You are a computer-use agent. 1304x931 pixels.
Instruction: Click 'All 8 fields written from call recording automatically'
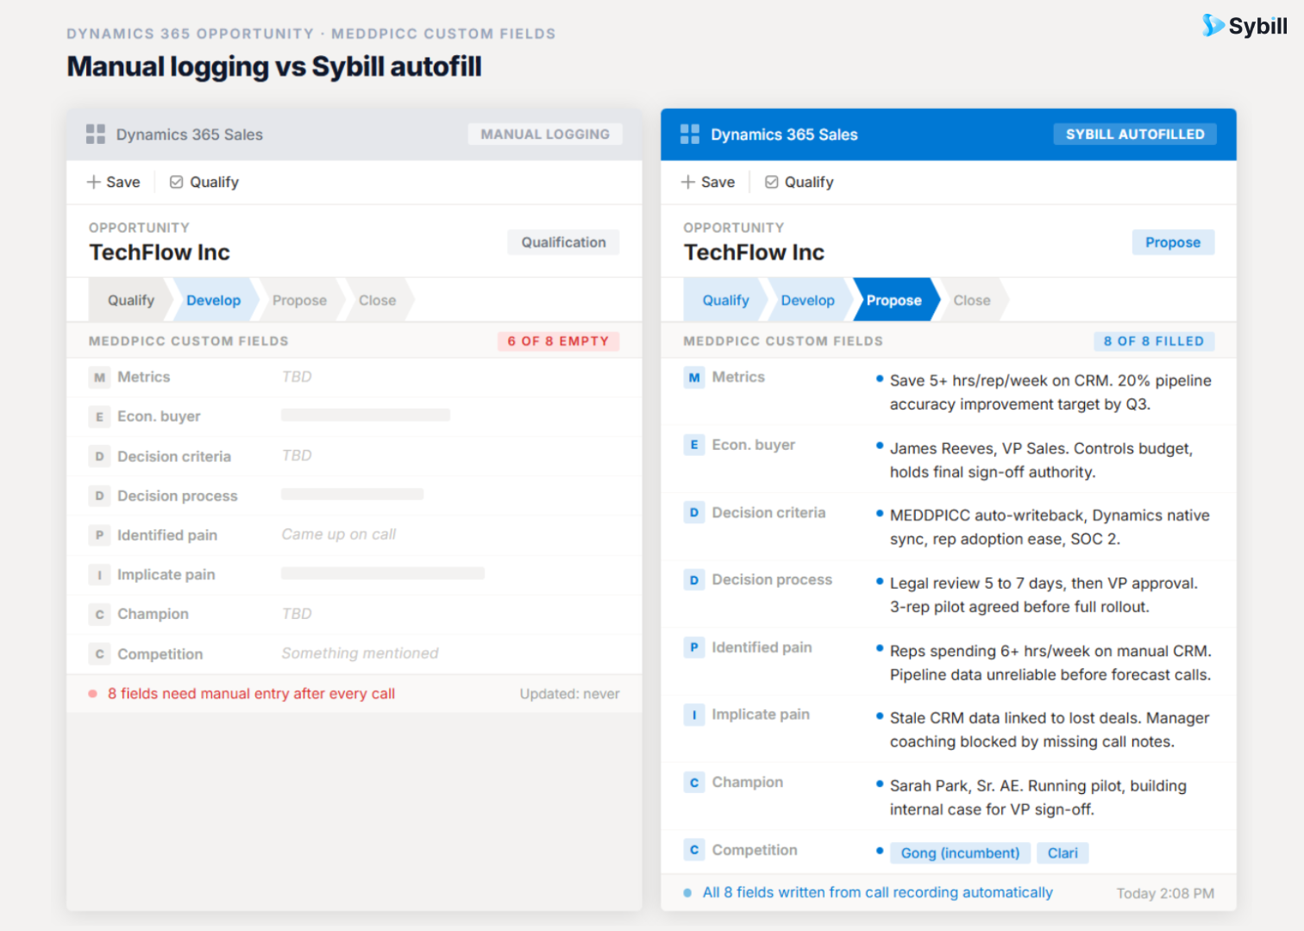click(877, 892)
